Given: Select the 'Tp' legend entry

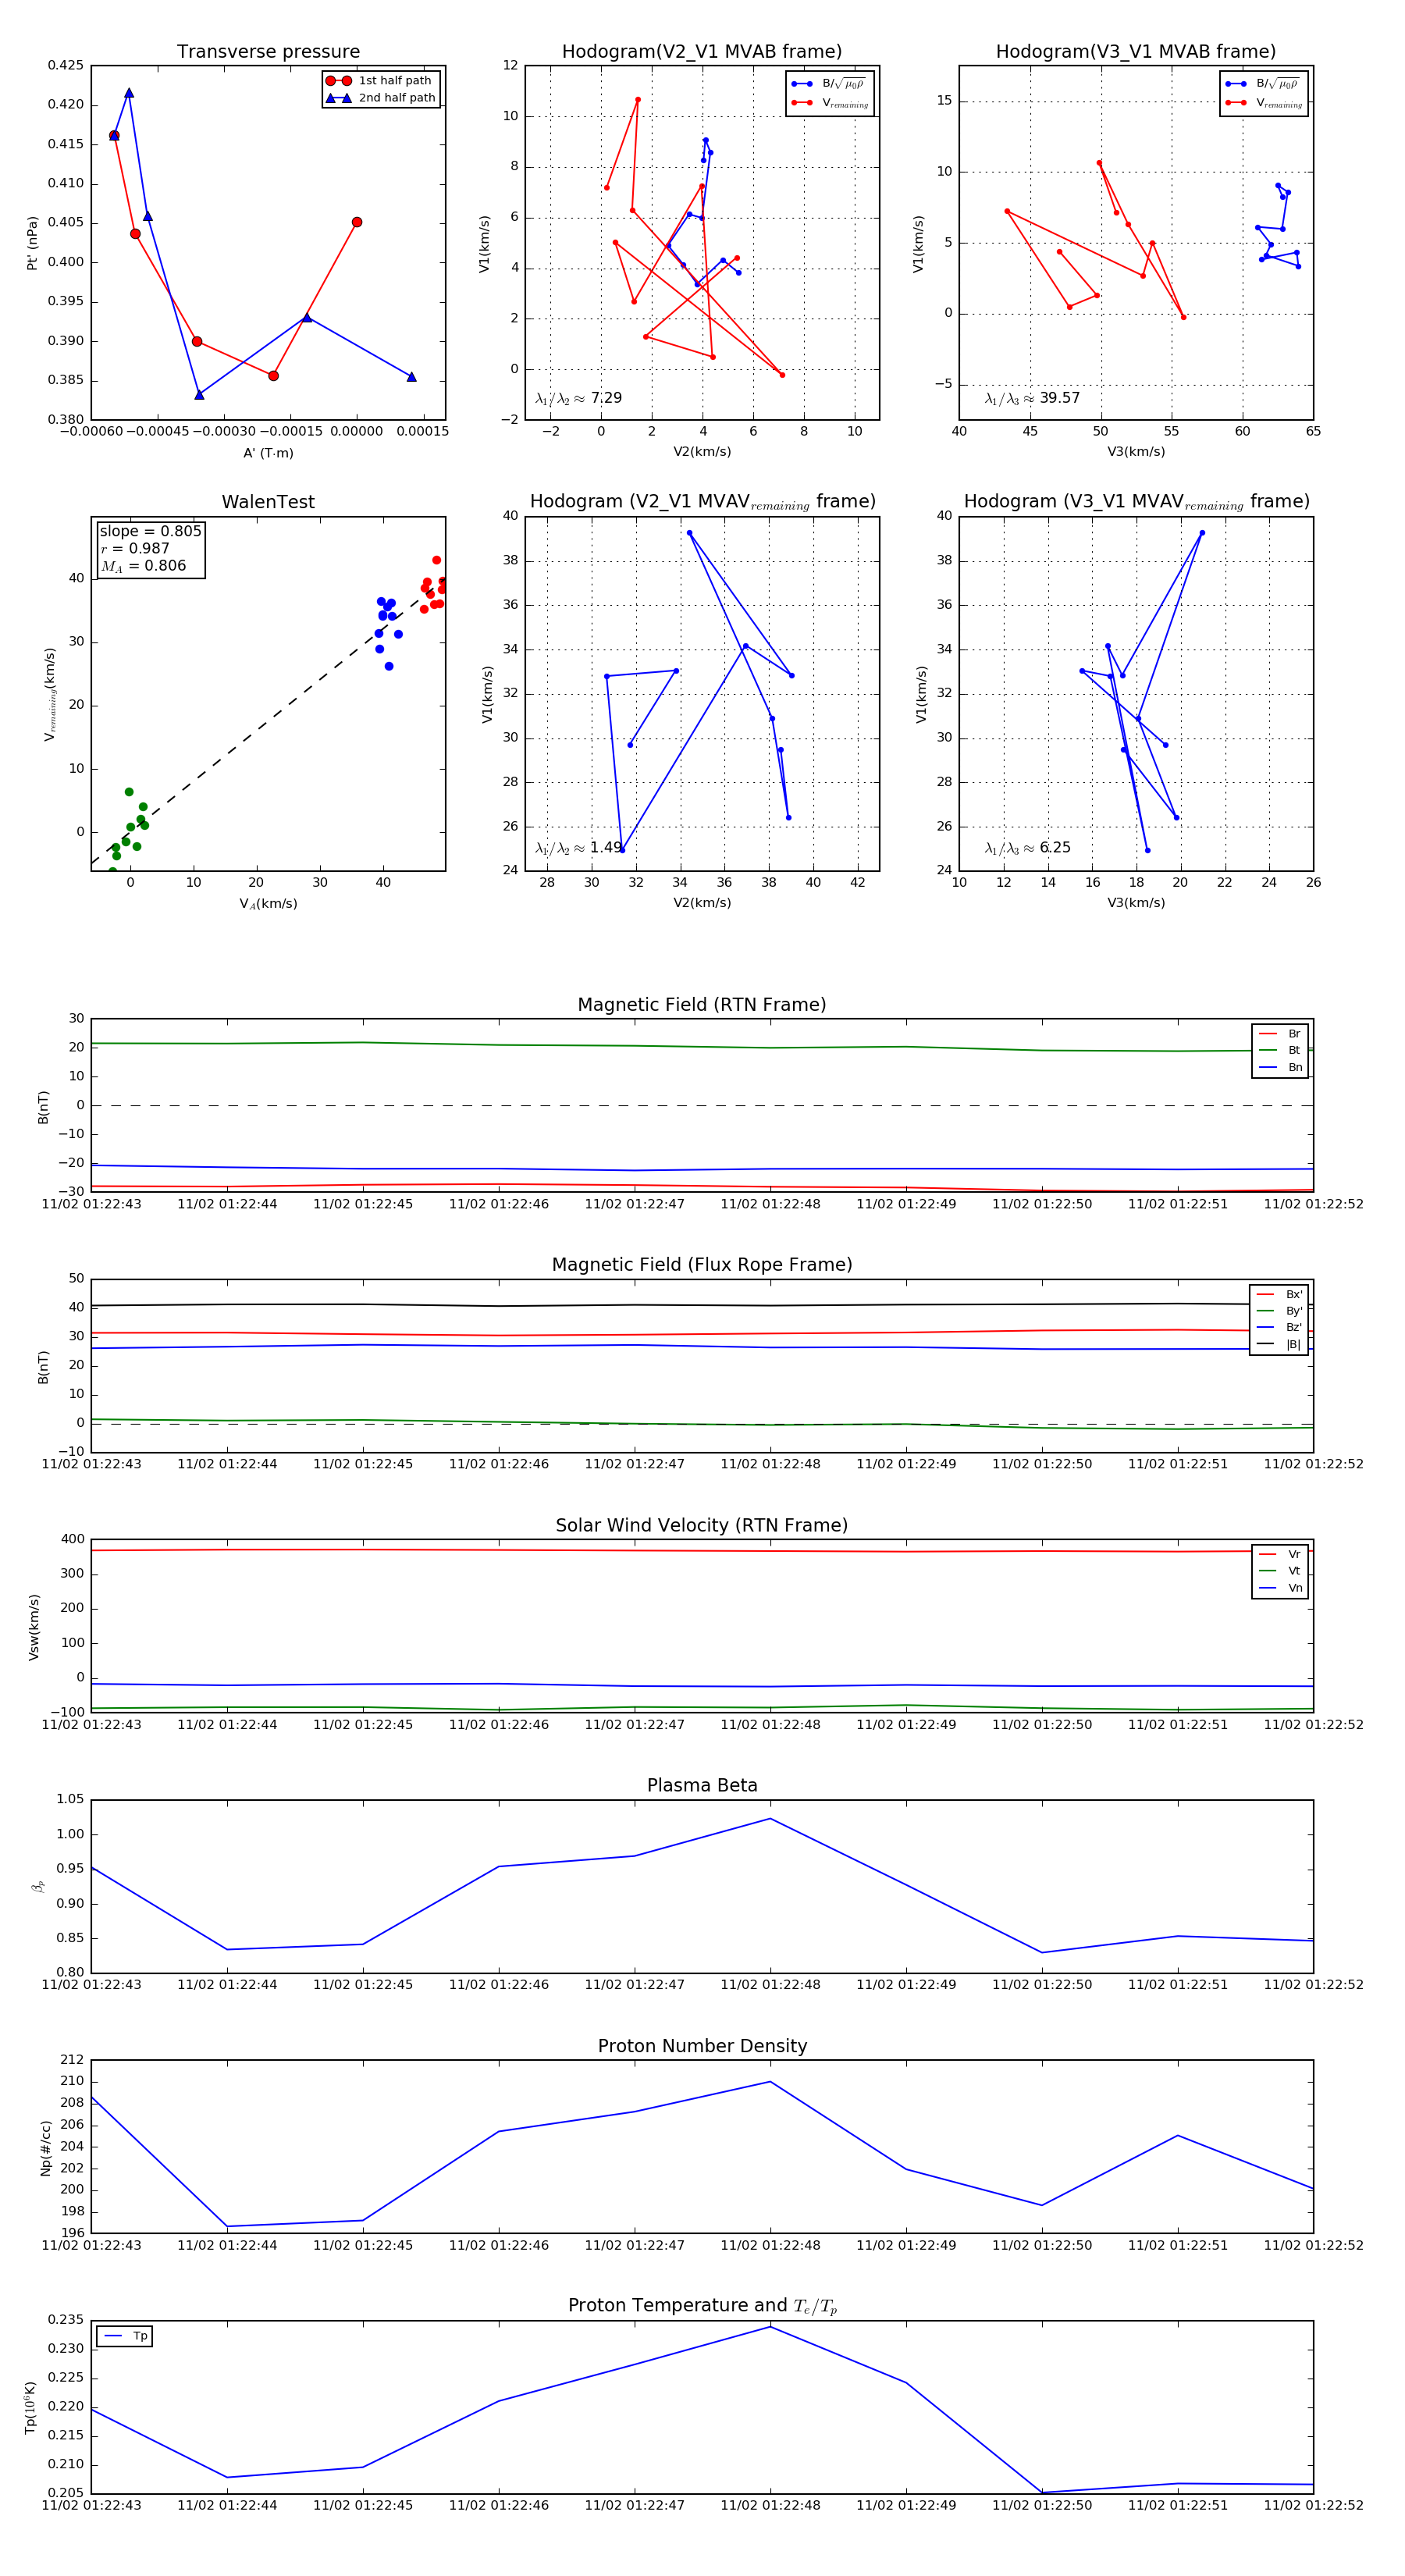Looking at the screenshot, I should click(125, 2337).
